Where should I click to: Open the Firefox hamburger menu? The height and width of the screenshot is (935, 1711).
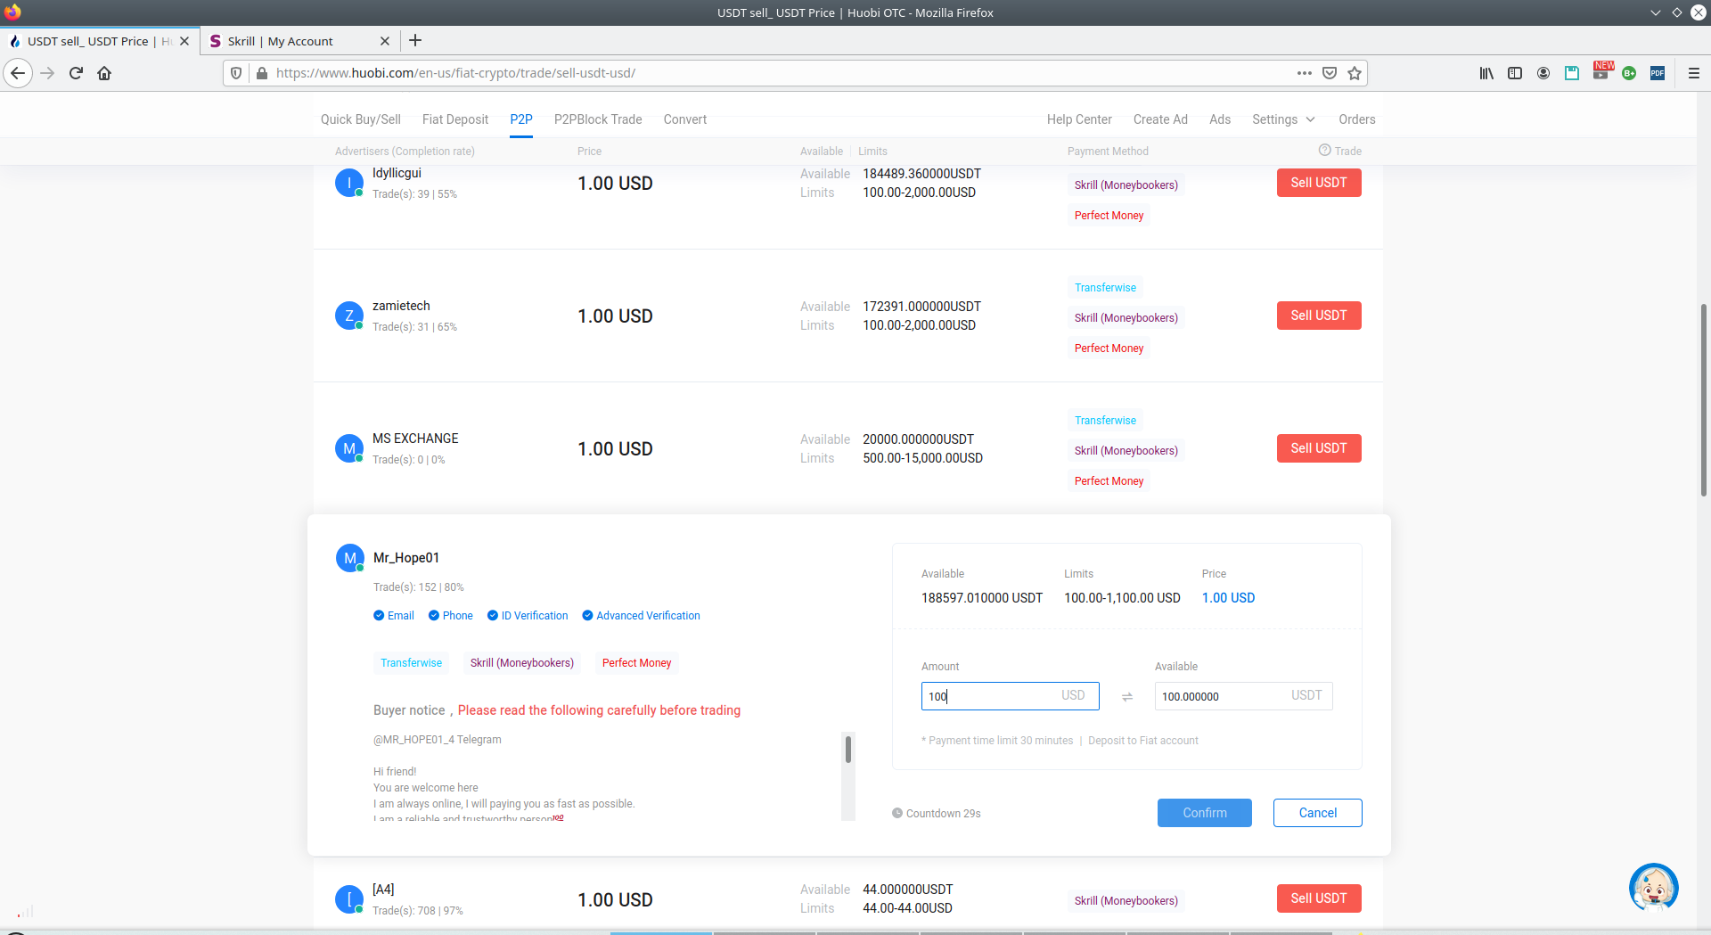click(x=1694, y=73)
